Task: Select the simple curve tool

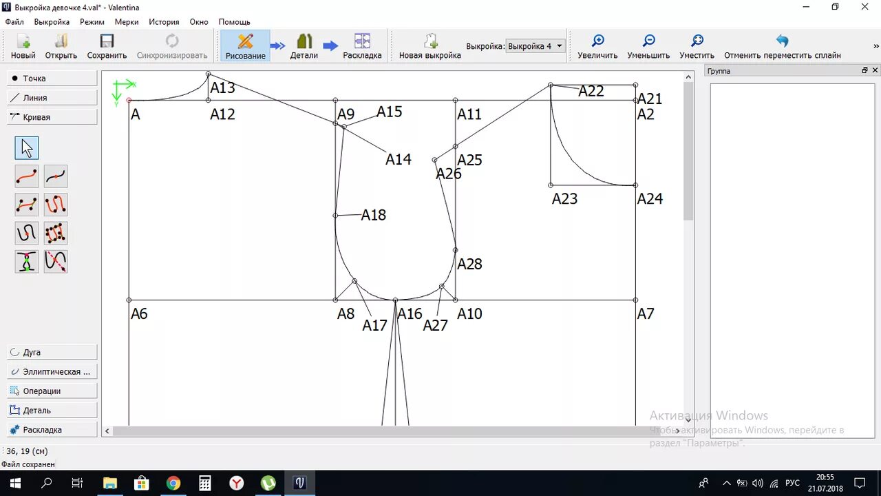Action: (x=27, y=177)
